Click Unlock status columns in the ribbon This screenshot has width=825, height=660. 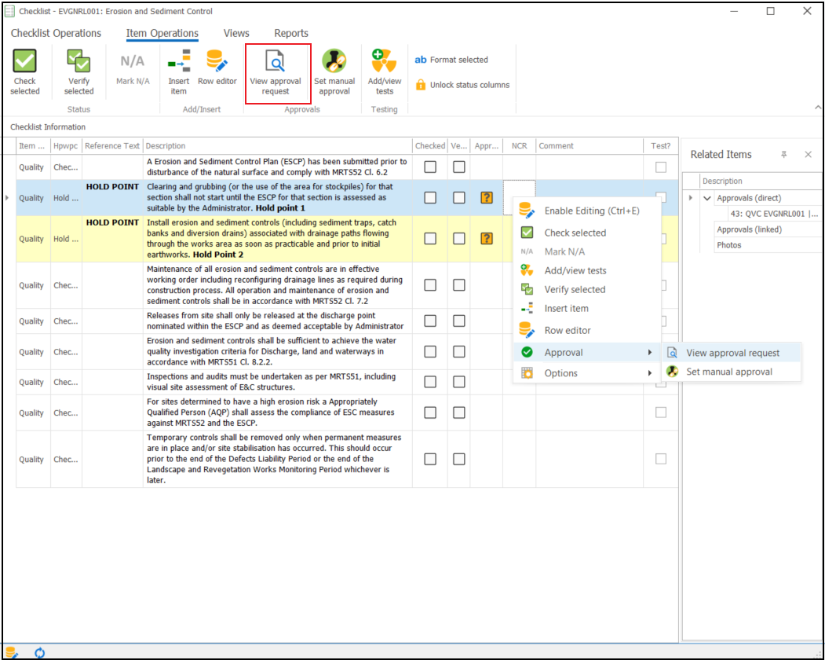pyautogui.click(x=462, y=85)
